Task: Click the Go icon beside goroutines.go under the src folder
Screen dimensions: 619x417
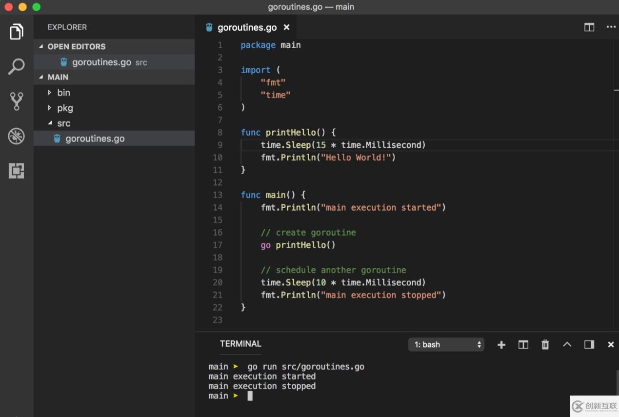Action: [57, 139]
